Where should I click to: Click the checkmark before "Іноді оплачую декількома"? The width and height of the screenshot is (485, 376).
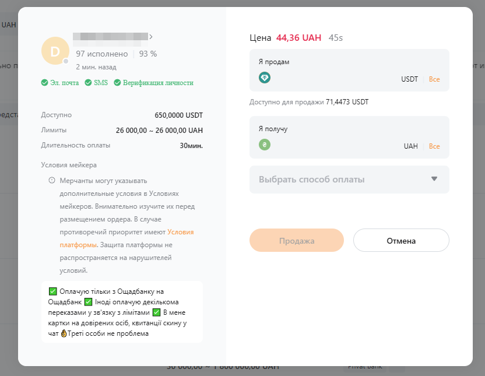point(89,301)
